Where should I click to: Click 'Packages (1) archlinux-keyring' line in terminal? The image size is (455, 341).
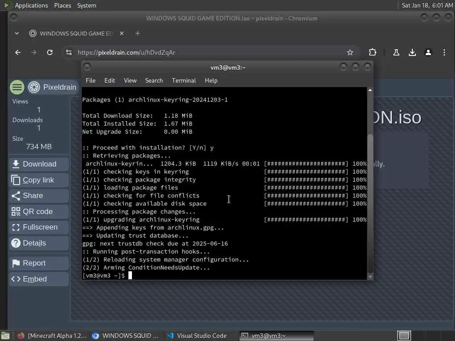tap(155, 100)
